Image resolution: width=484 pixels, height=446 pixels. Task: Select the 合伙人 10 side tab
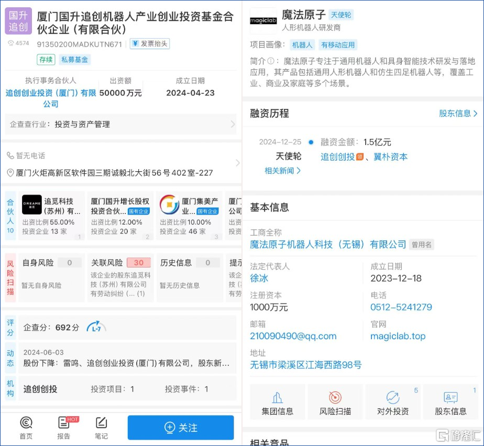10,216
